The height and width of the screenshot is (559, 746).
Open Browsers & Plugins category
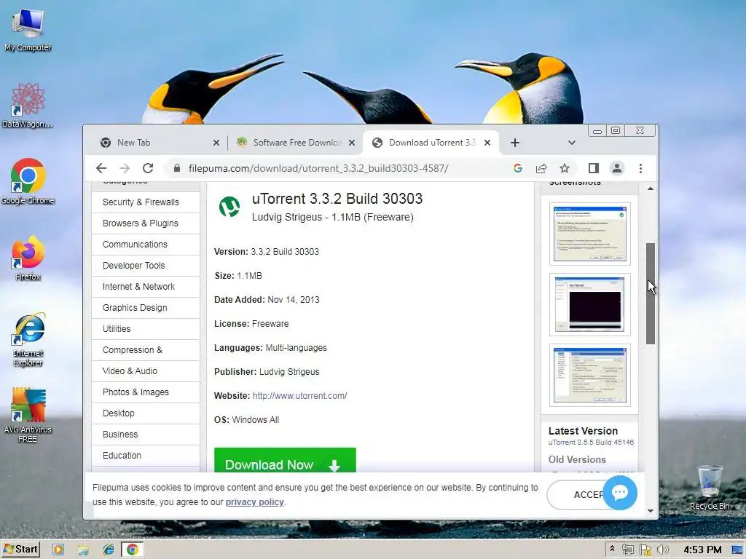tap(145, 223)
